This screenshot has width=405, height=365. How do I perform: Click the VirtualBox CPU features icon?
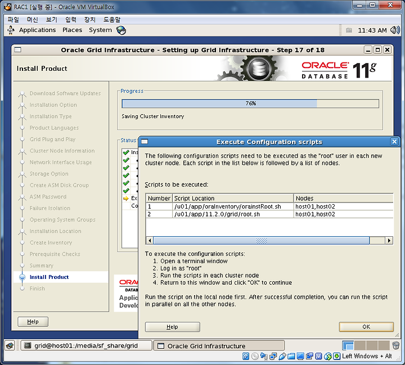318,356
